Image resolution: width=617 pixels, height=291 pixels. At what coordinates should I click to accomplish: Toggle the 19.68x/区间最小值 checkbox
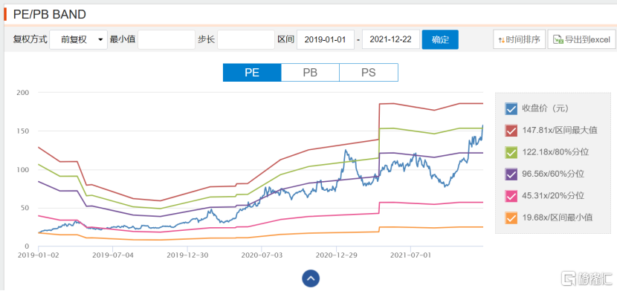(x=511, y=218)
